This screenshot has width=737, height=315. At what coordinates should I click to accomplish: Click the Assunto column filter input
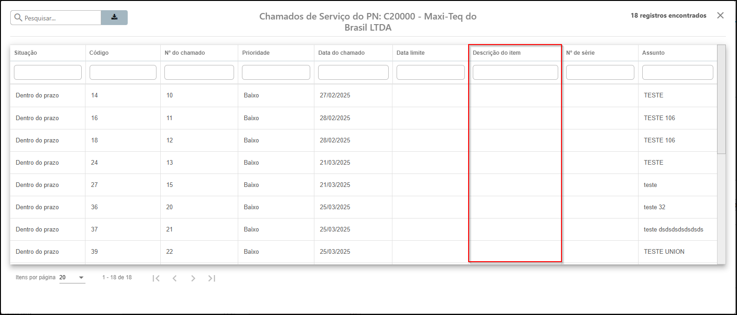(678, 72)
